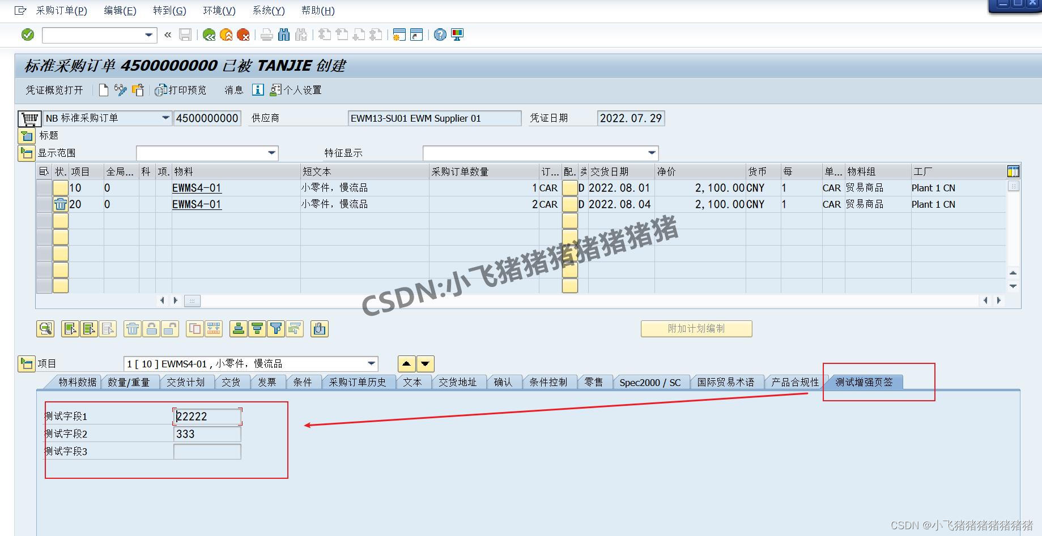Click the lock item icon
Viewport: 1042px width, 536px height.
point(151,329)
